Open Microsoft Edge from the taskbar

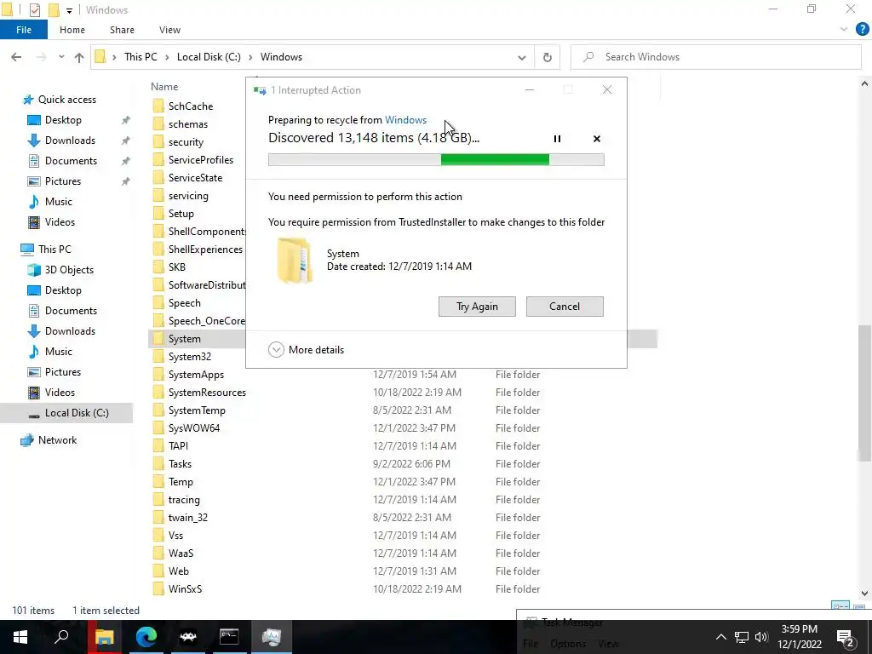point(146,637)
